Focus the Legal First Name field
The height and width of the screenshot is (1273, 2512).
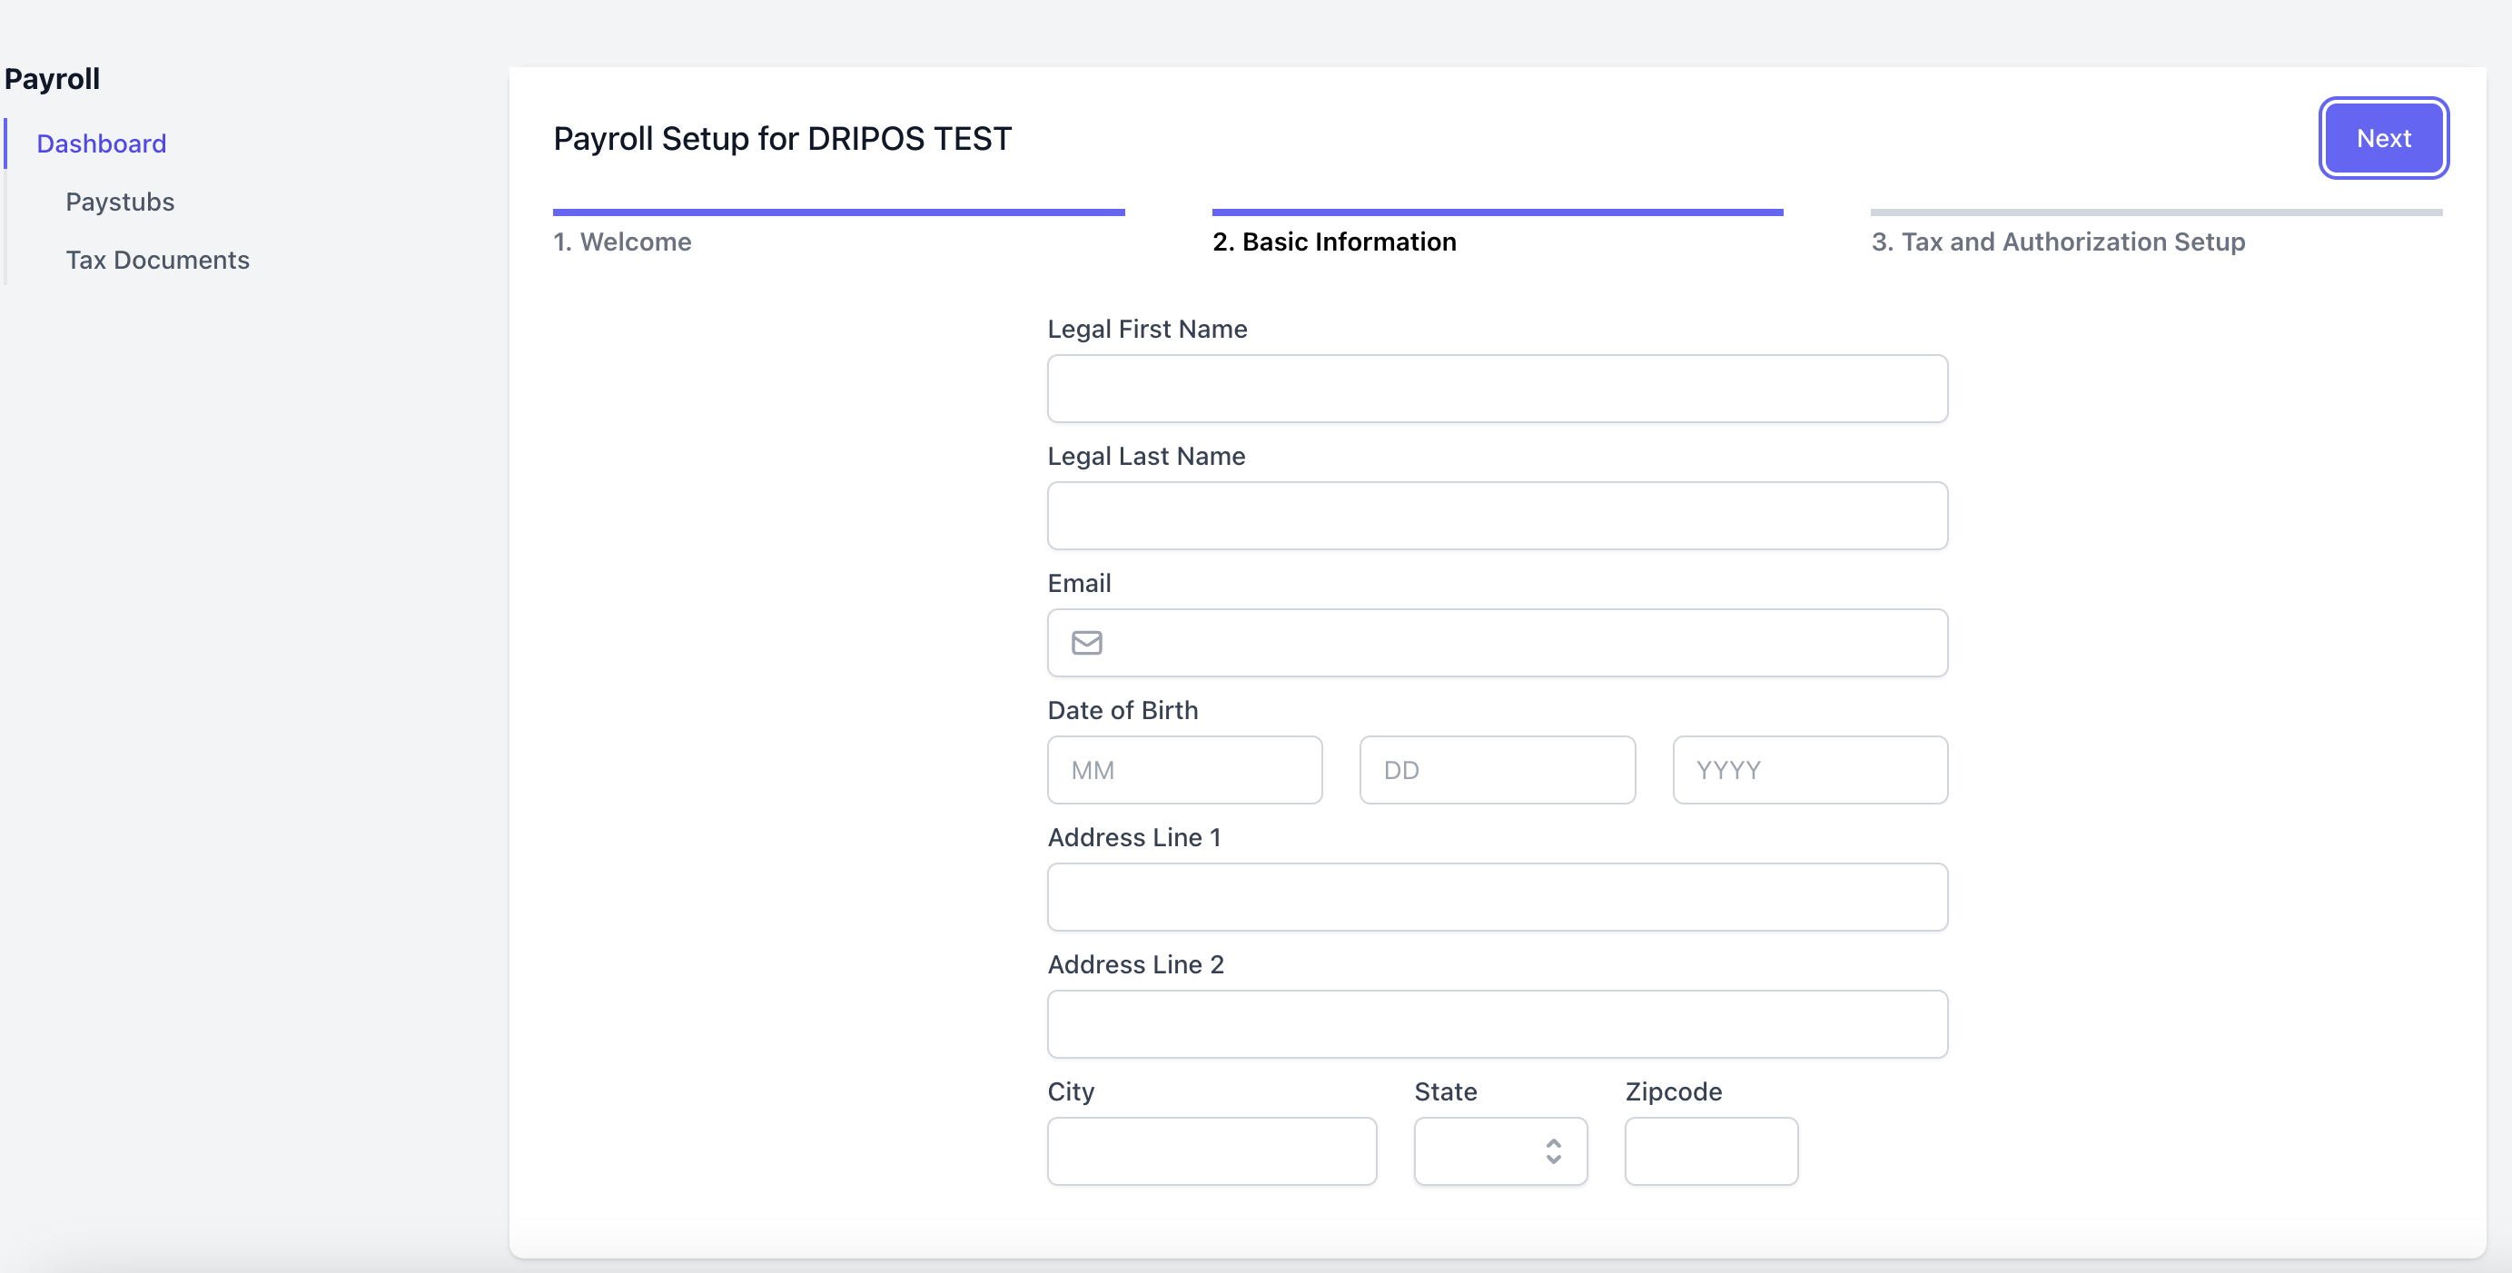[x=1497, y=389]
